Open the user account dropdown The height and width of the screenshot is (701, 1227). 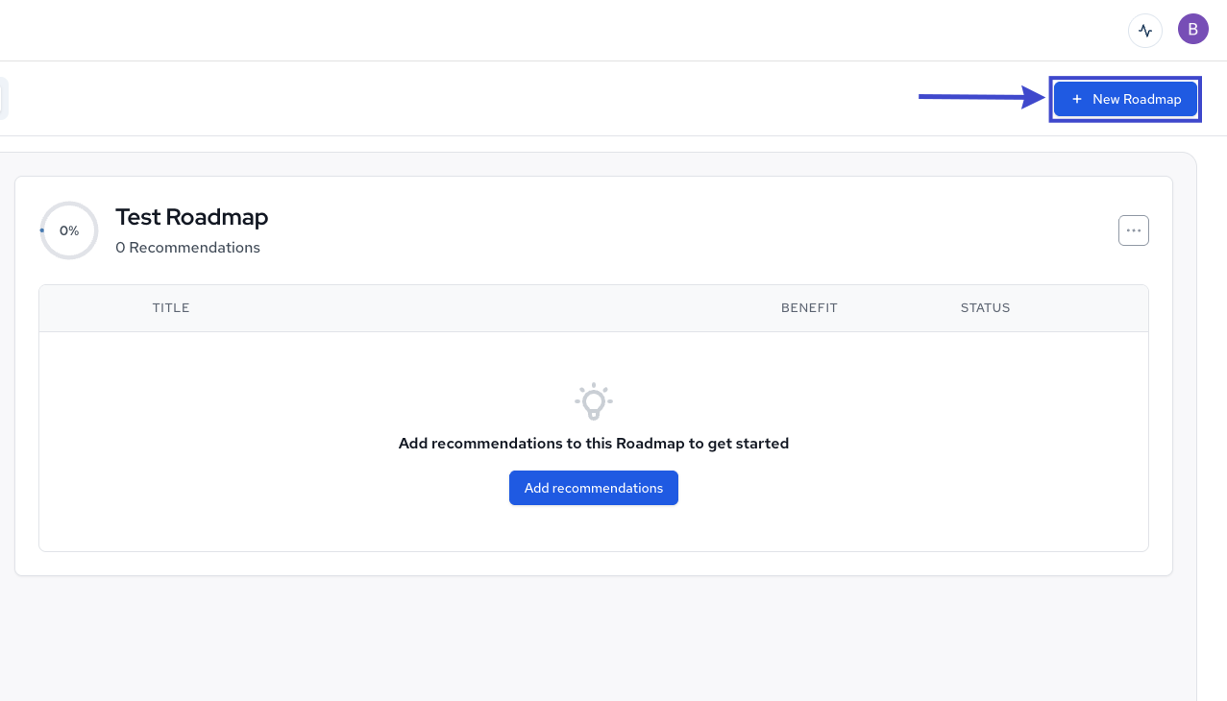[x=1192, y=29]
